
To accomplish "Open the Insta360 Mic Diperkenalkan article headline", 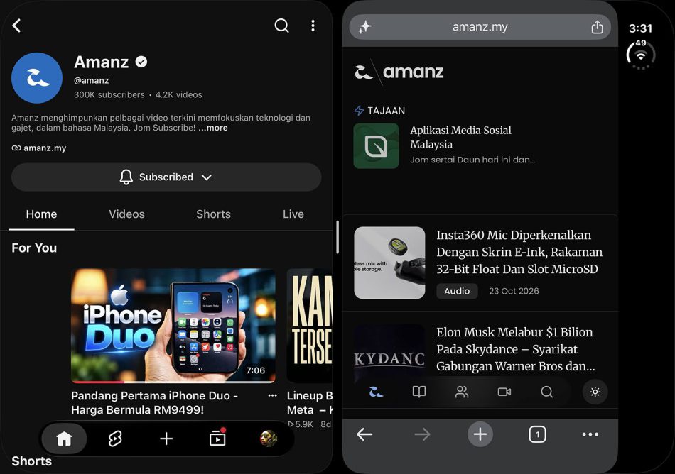I will (x=519, y=252).
